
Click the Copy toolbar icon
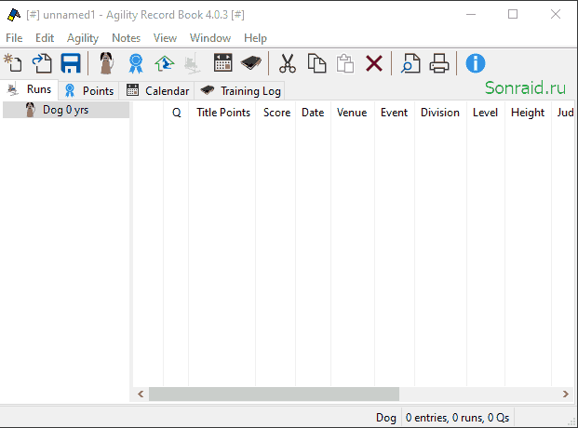[317, 63]
